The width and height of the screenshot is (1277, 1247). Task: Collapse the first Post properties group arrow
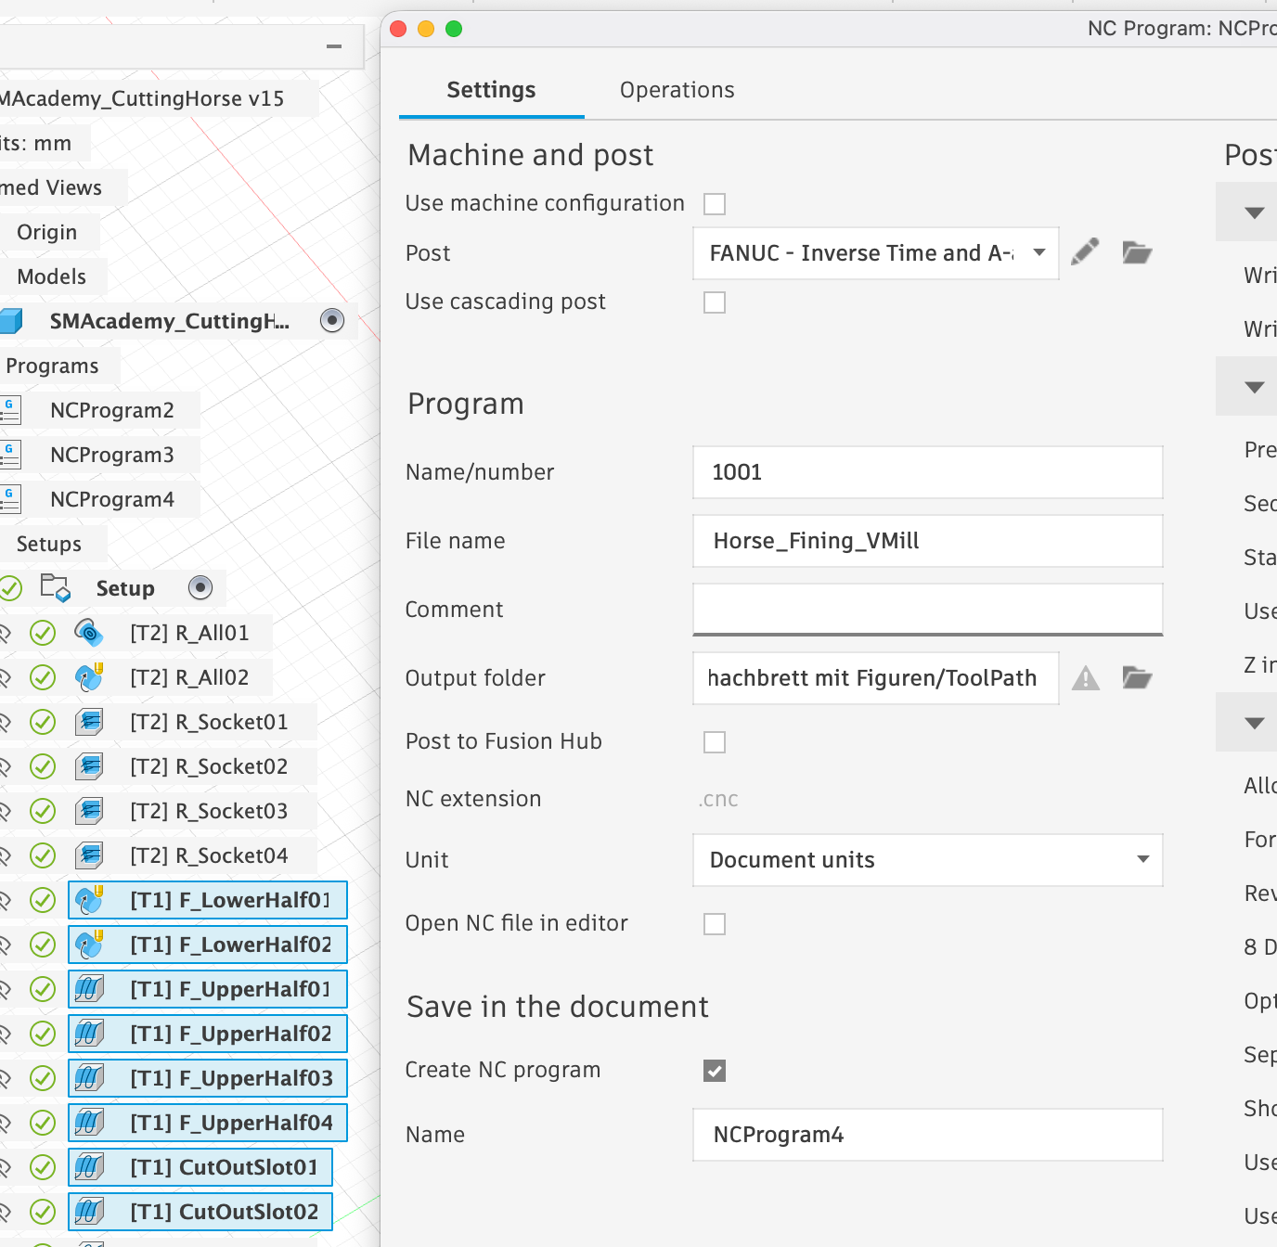[1254, 212]
